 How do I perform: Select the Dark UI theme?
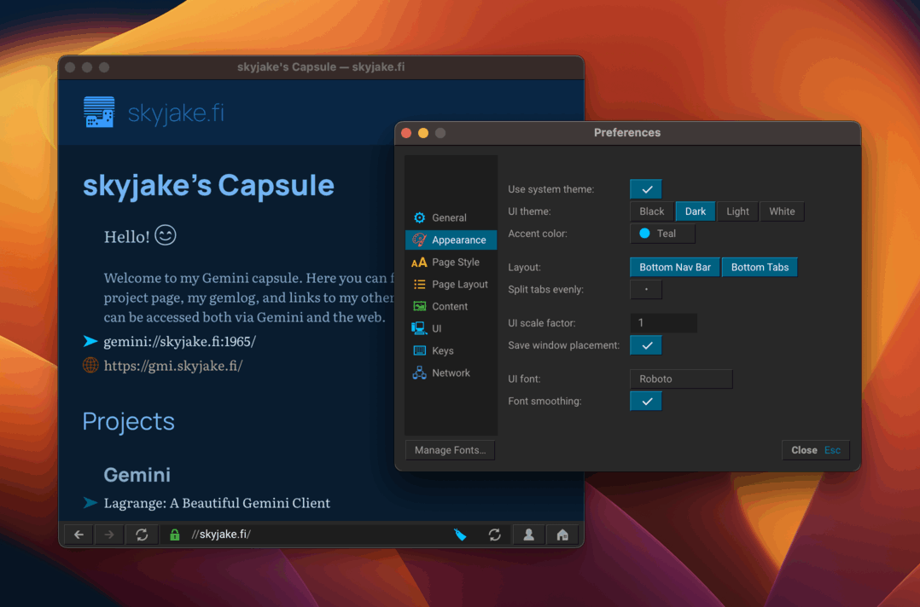696,211
